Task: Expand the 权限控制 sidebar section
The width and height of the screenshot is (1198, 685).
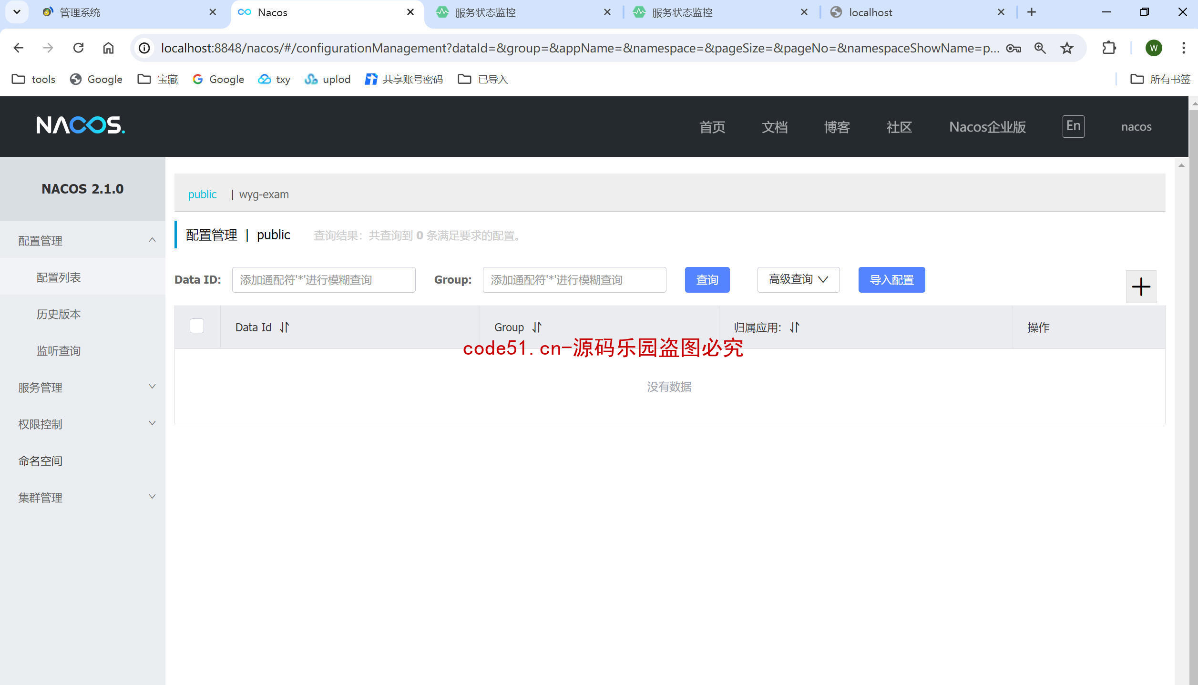Action: pyautogui.click(x=82, y=424)
